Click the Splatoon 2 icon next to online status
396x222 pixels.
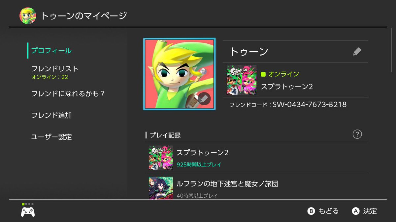tap(242, 80)
